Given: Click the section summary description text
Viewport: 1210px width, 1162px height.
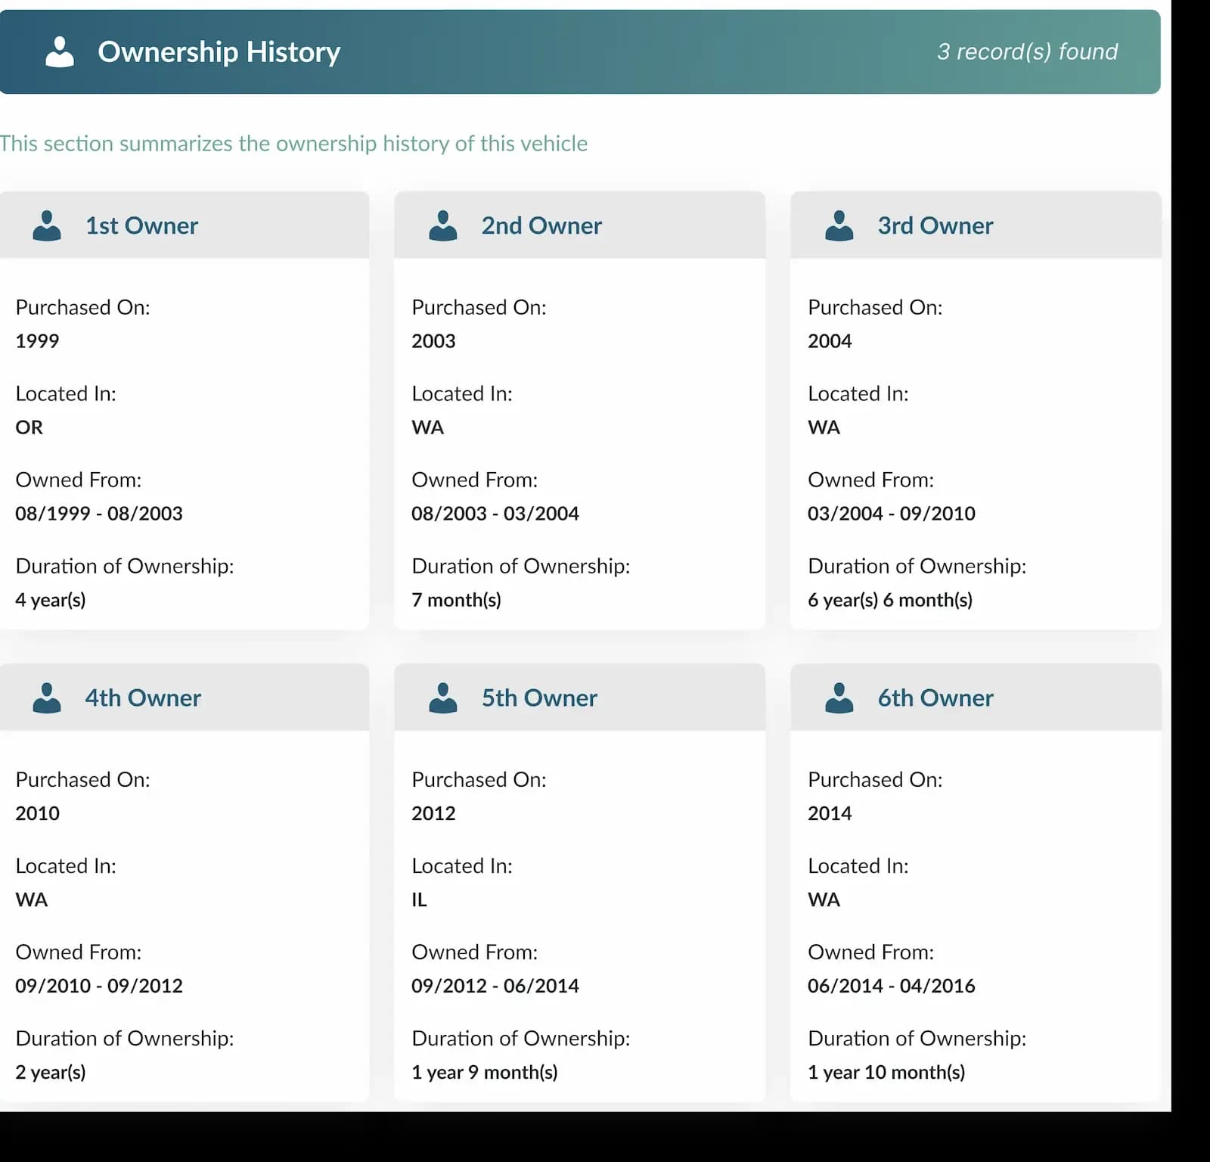Looking at the screenshot, I should click(x=293, y=143).
